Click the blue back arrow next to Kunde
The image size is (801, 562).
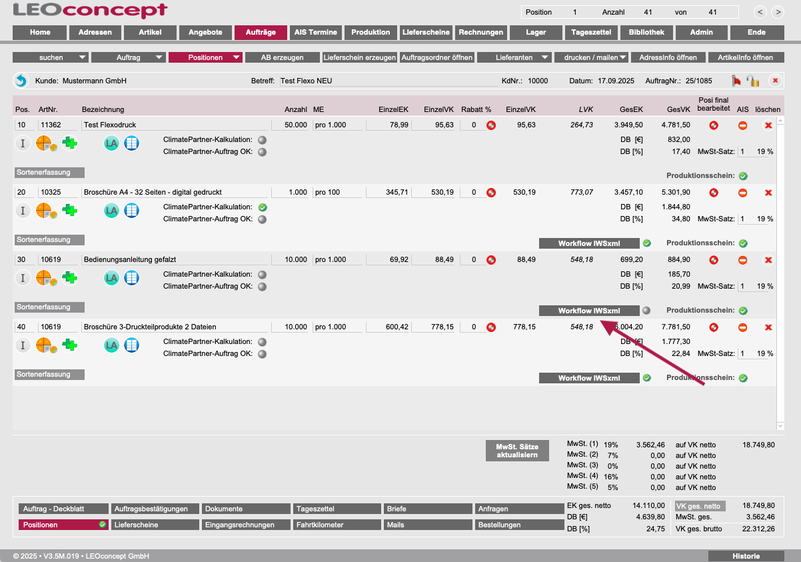pyautogui.click(x=21, y=81)
